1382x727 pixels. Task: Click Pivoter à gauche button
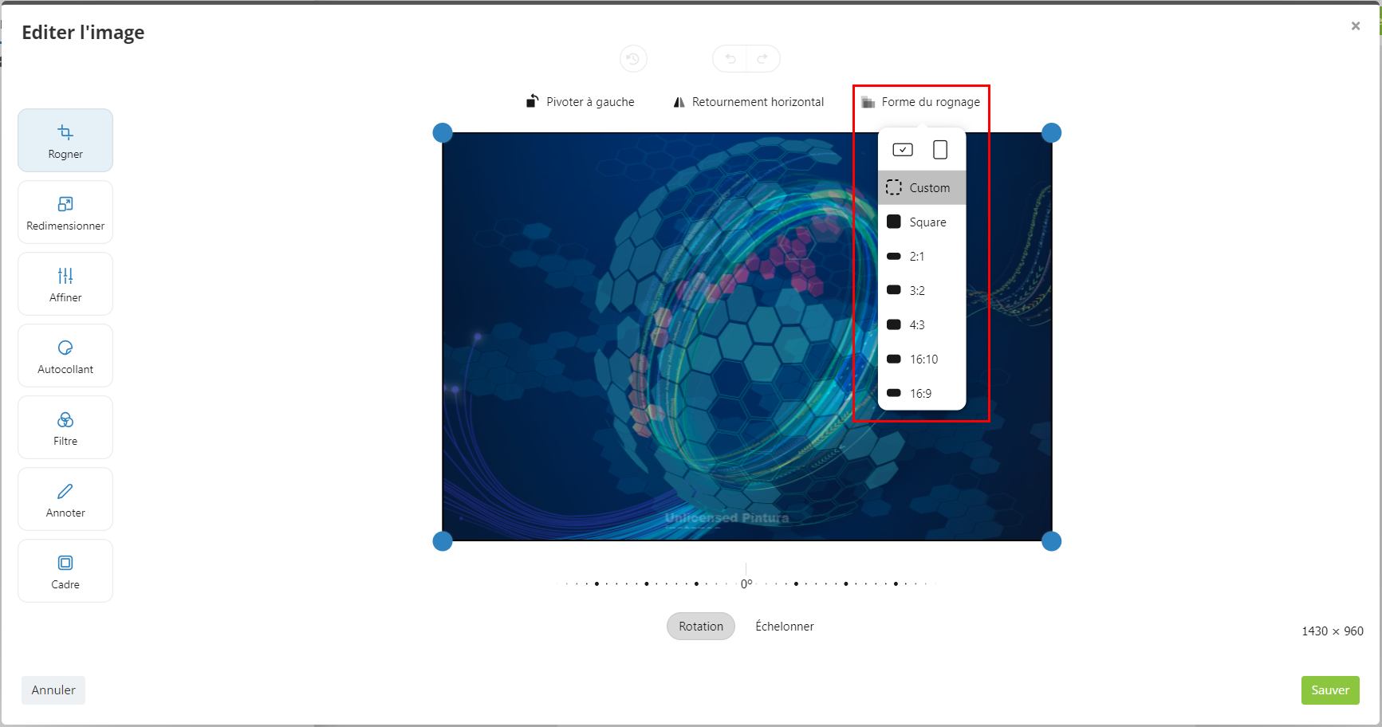pyautogui.click(x=581, y=102)
